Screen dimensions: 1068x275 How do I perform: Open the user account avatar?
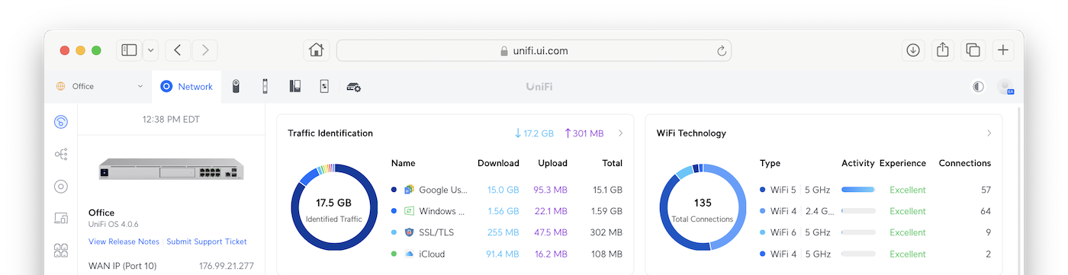click(1005, 87)
